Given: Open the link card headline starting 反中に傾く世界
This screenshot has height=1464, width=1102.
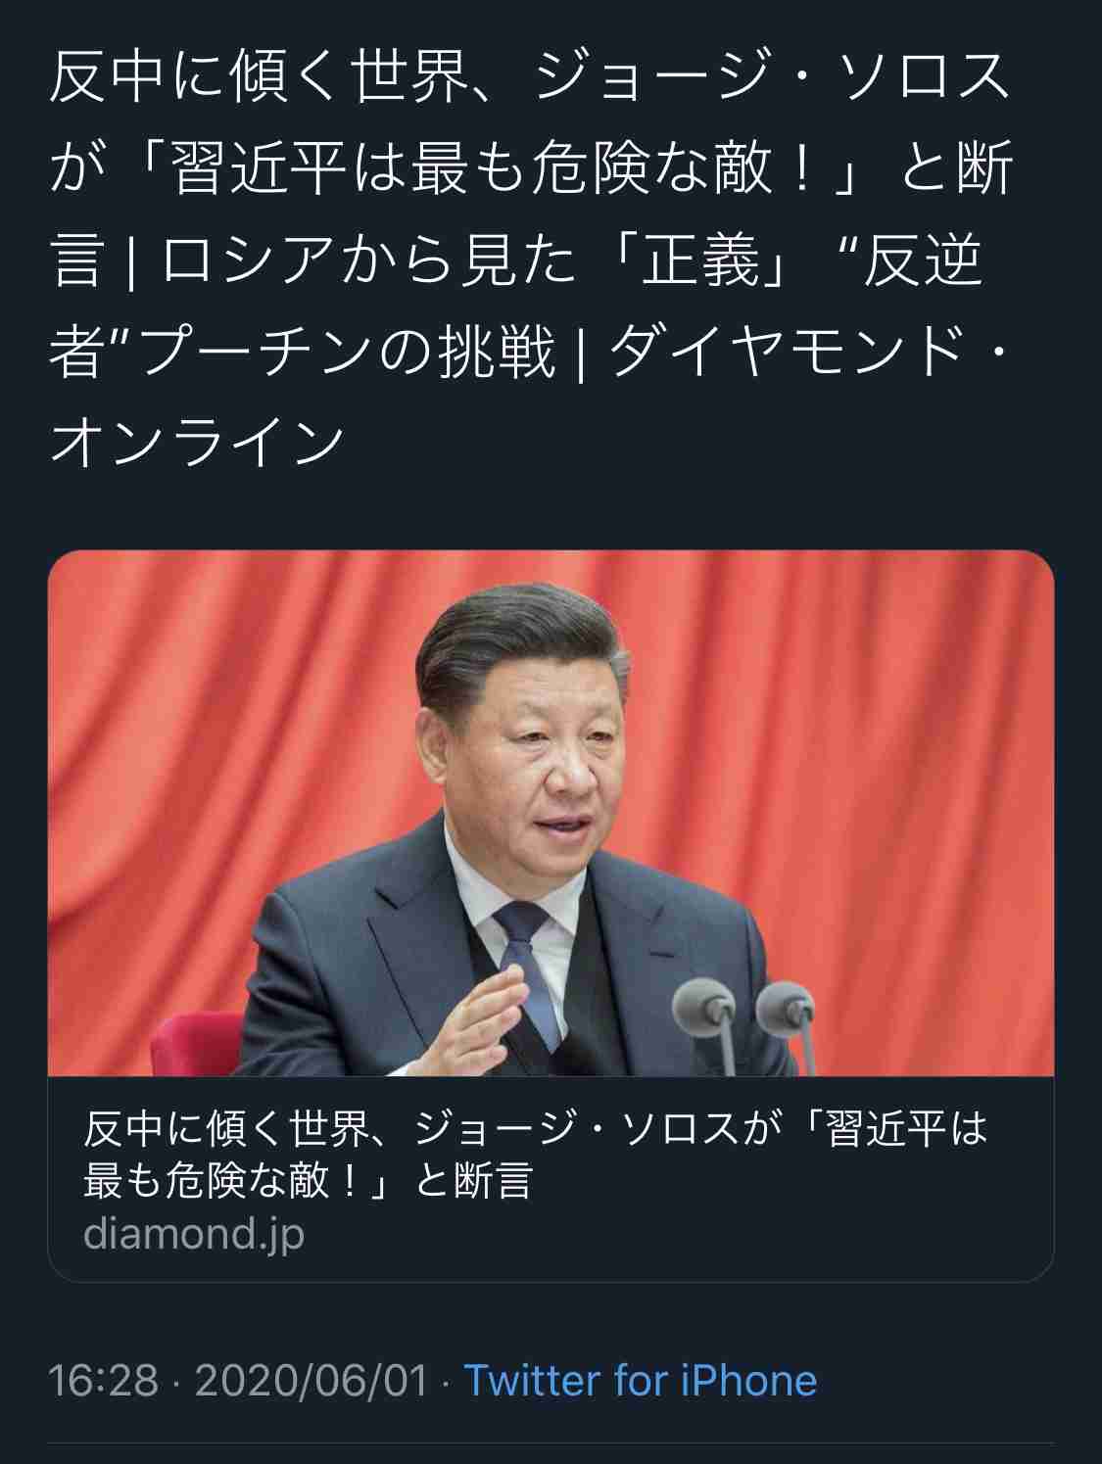Looking at the screenshot, I should pos(535,1156).
